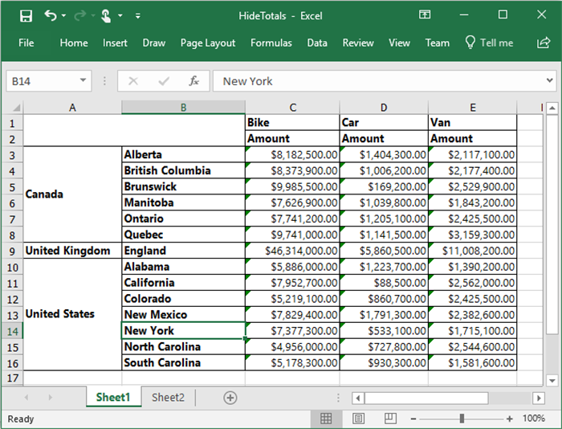Open the Name Box dropdown arrow
The height and width of the screenshot is (429, 562).
[x=83, y=81]
